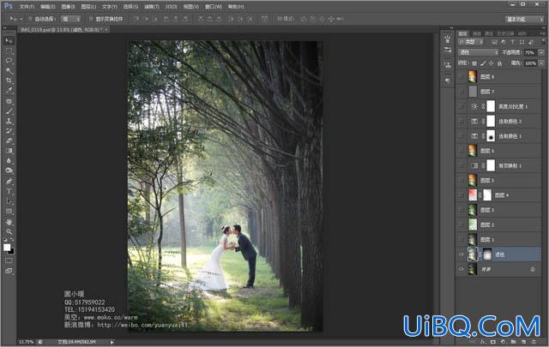Select the Zoom tool
Screen dimensions: 549x347
coord(9,231)
